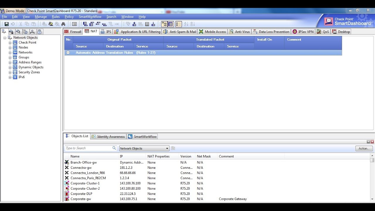Viewport: 375px width, 211px height.
Task: Click the list properties icon in toolbar
Action: pyautogui.click(x=74, y=24)
